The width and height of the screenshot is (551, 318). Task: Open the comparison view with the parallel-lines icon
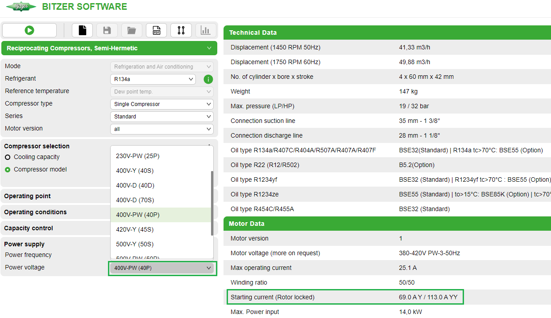tap(181, 30)
